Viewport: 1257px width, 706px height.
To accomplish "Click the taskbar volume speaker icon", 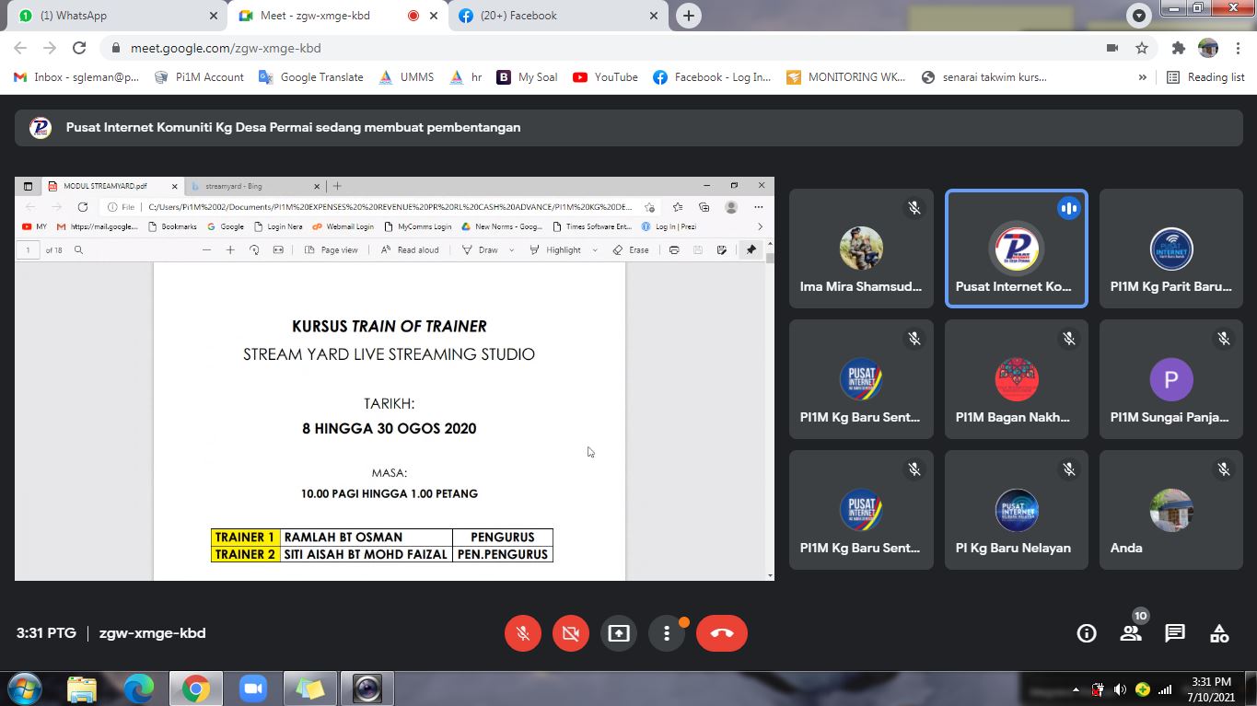I will tap(1120, 689).
